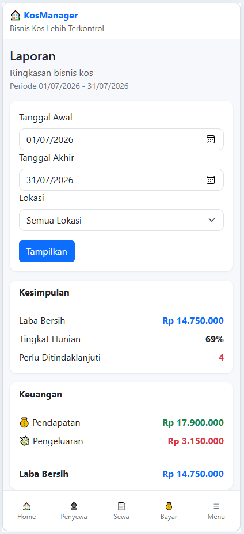
Task: Click the Perlu Ditindaklanjuti count 4
Action: 221,358
